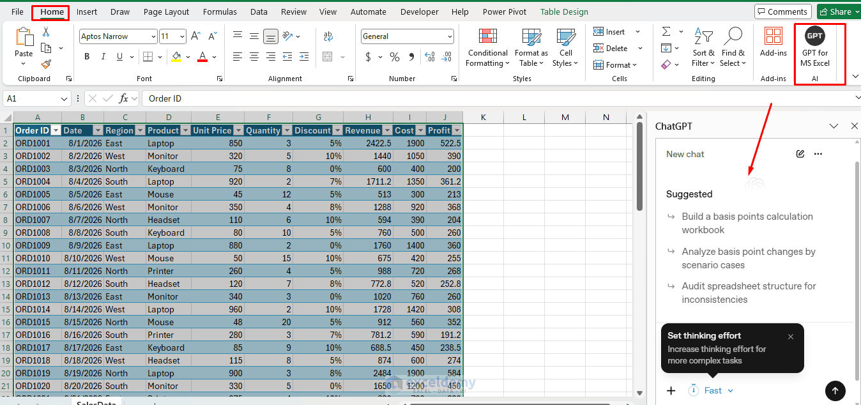Click ChatGPT send arrow button

click(835, 390)
